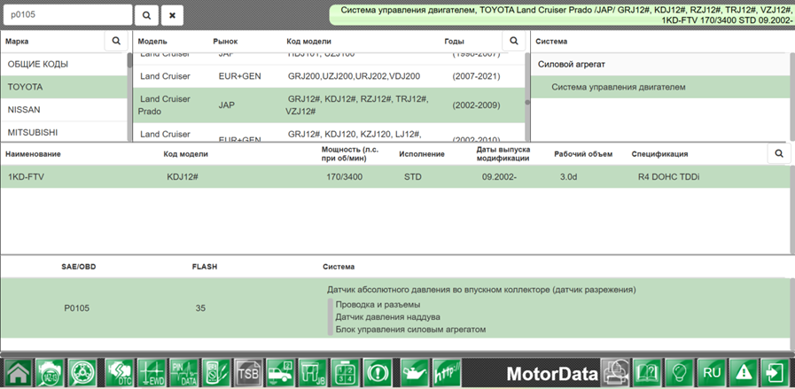Switch language with the RU button
The image size is (795, 389).
pyautogui.click(x=712, y=373)
